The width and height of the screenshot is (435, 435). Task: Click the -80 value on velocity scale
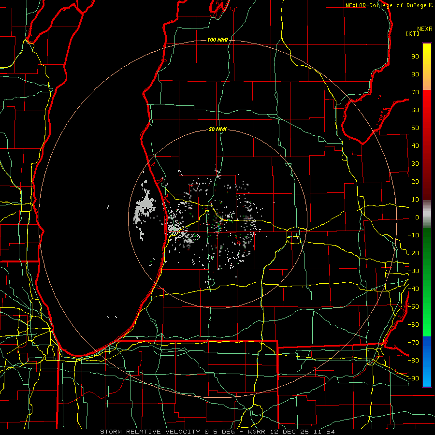(413, 361)
